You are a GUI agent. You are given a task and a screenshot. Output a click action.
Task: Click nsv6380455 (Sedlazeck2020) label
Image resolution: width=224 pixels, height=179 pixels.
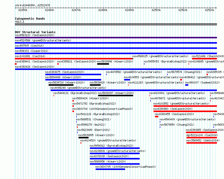(x=174, y=114)
